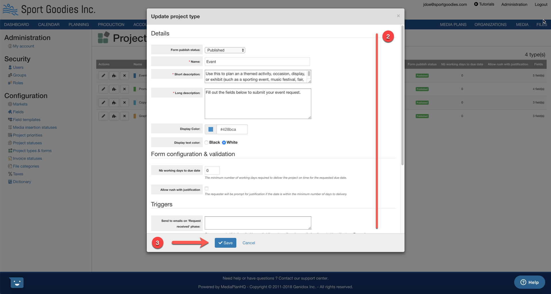The image size is (551, 294).
Task: Click the blue Display Color swatch
Action: [x=211, y=129]
